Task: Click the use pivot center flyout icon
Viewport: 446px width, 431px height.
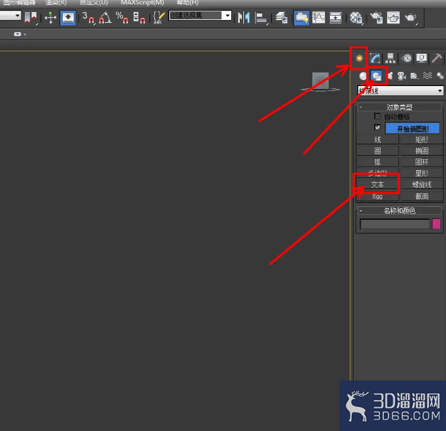Action: tap(31, 18)
